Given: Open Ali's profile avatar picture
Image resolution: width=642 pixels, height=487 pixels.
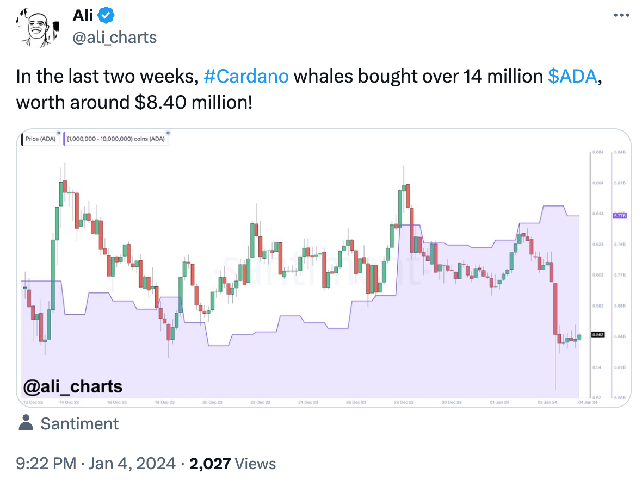Looking at the screenshot, I should coord(38,28).
